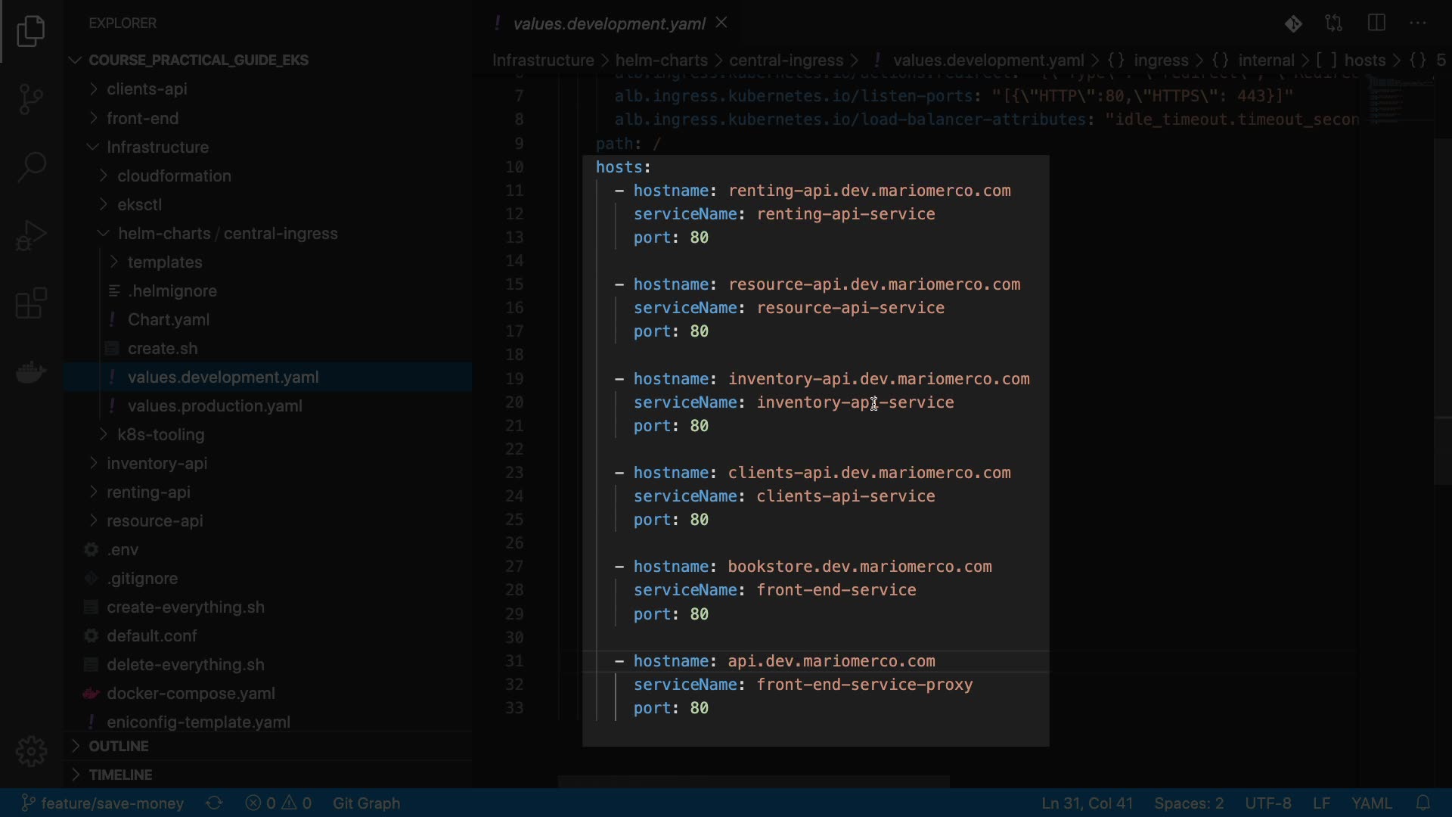The height and width of the screenshot is (817, 1452).
Task: Click Synchronize Changes icon in status bar
Action: pos(214,803)
